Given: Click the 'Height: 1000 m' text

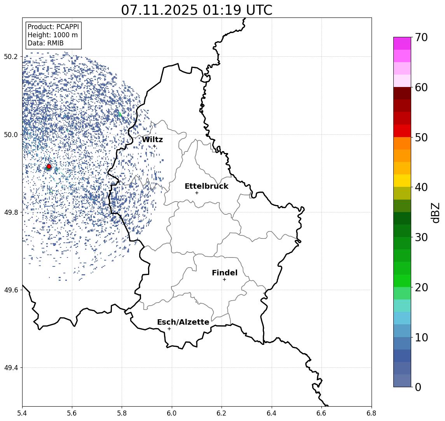Looking at the screenshot, I should tap(52, 35).
